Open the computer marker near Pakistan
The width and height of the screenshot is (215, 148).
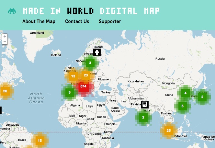pyautogui.click(x=145, y=105)
